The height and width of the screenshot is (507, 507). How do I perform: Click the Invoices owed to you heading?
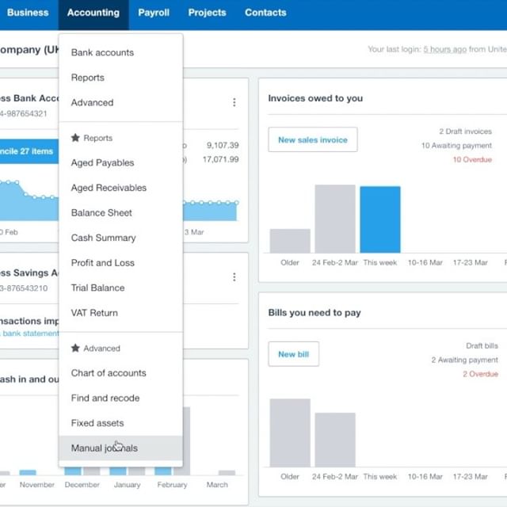(x=315, y=98)
